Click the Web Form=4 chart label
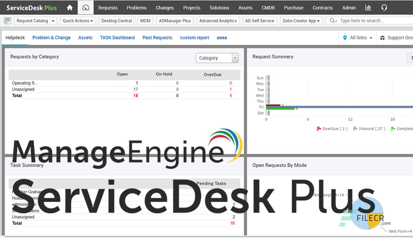 [400, 231]
